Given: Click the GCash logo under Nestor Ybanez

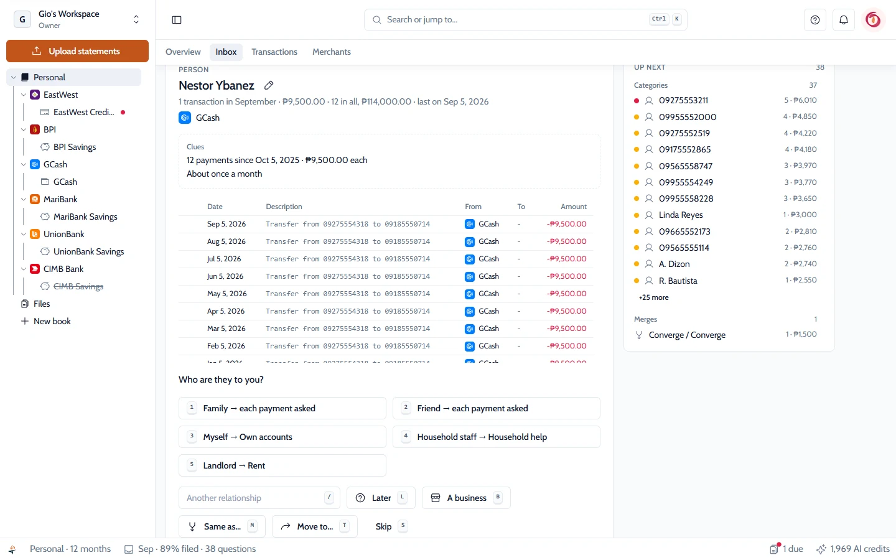Looking at the screenshot, I should click(x=185, y=118).
